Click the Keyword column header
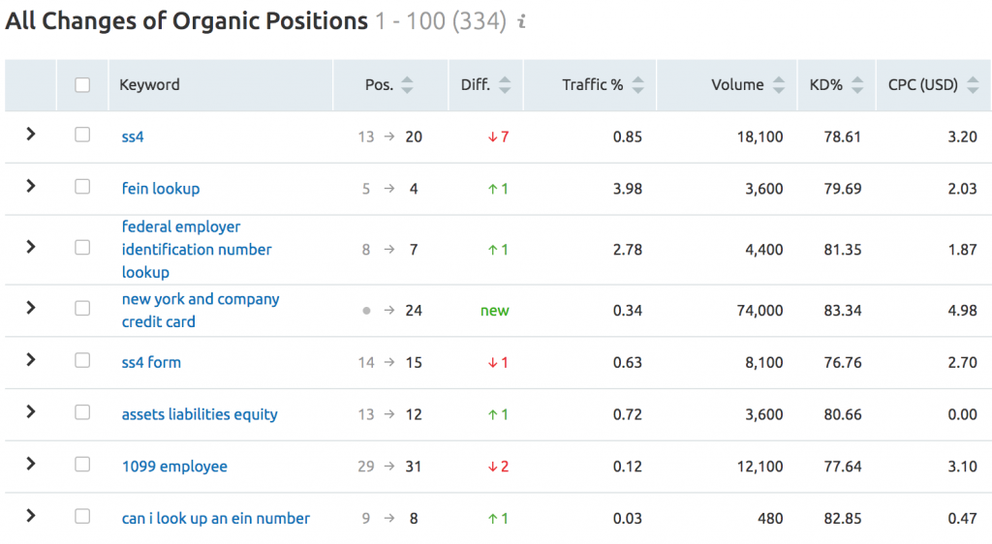 149,84
